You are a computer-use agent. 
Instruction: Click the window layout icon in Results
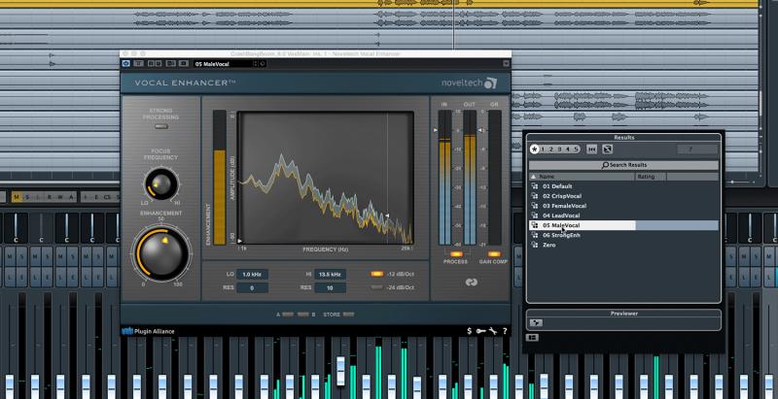point(607,149)
